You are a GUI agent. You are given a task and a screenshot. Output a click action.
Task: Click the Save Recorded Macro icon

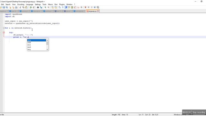[98, 7]
